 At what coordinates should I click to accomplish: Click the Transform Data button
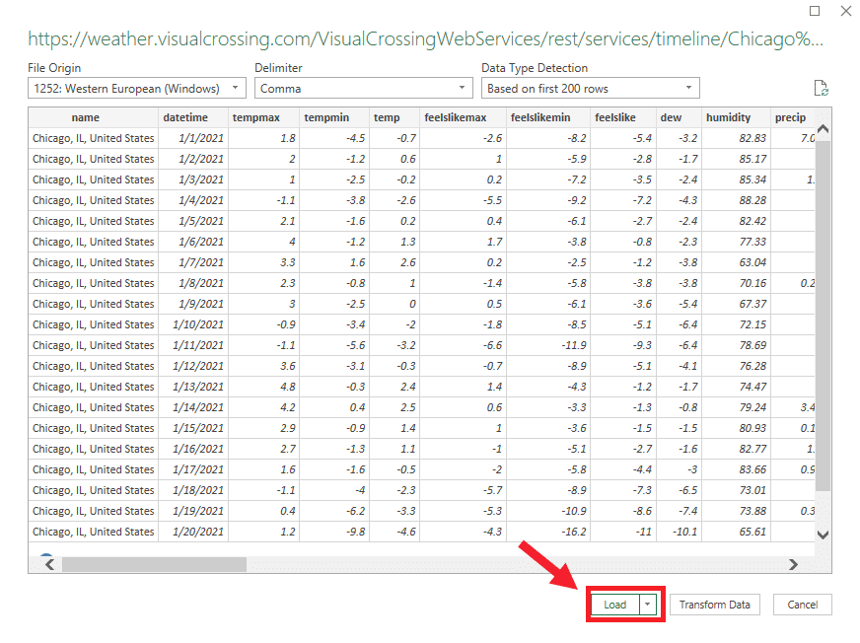click(x=714, y=605)
